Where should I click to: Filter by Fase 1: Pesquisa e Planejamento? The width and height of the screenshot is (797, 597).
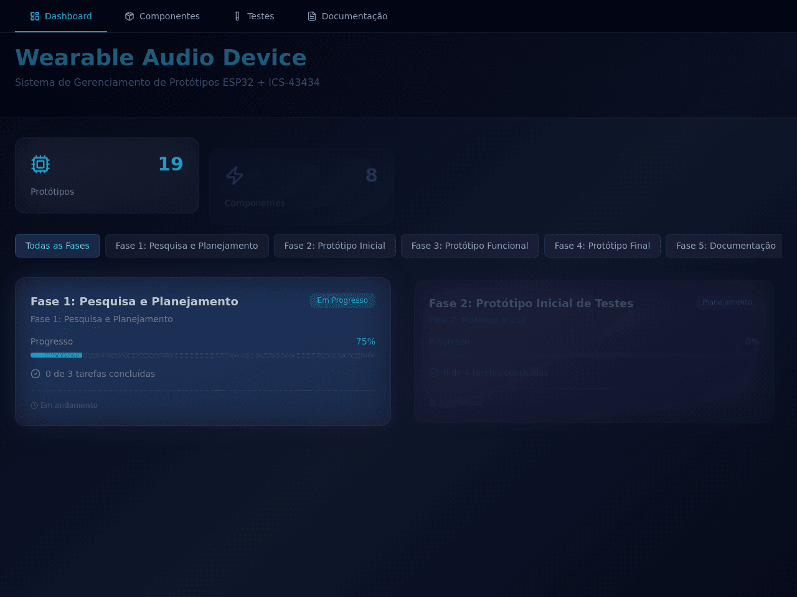tap(187, 246)
